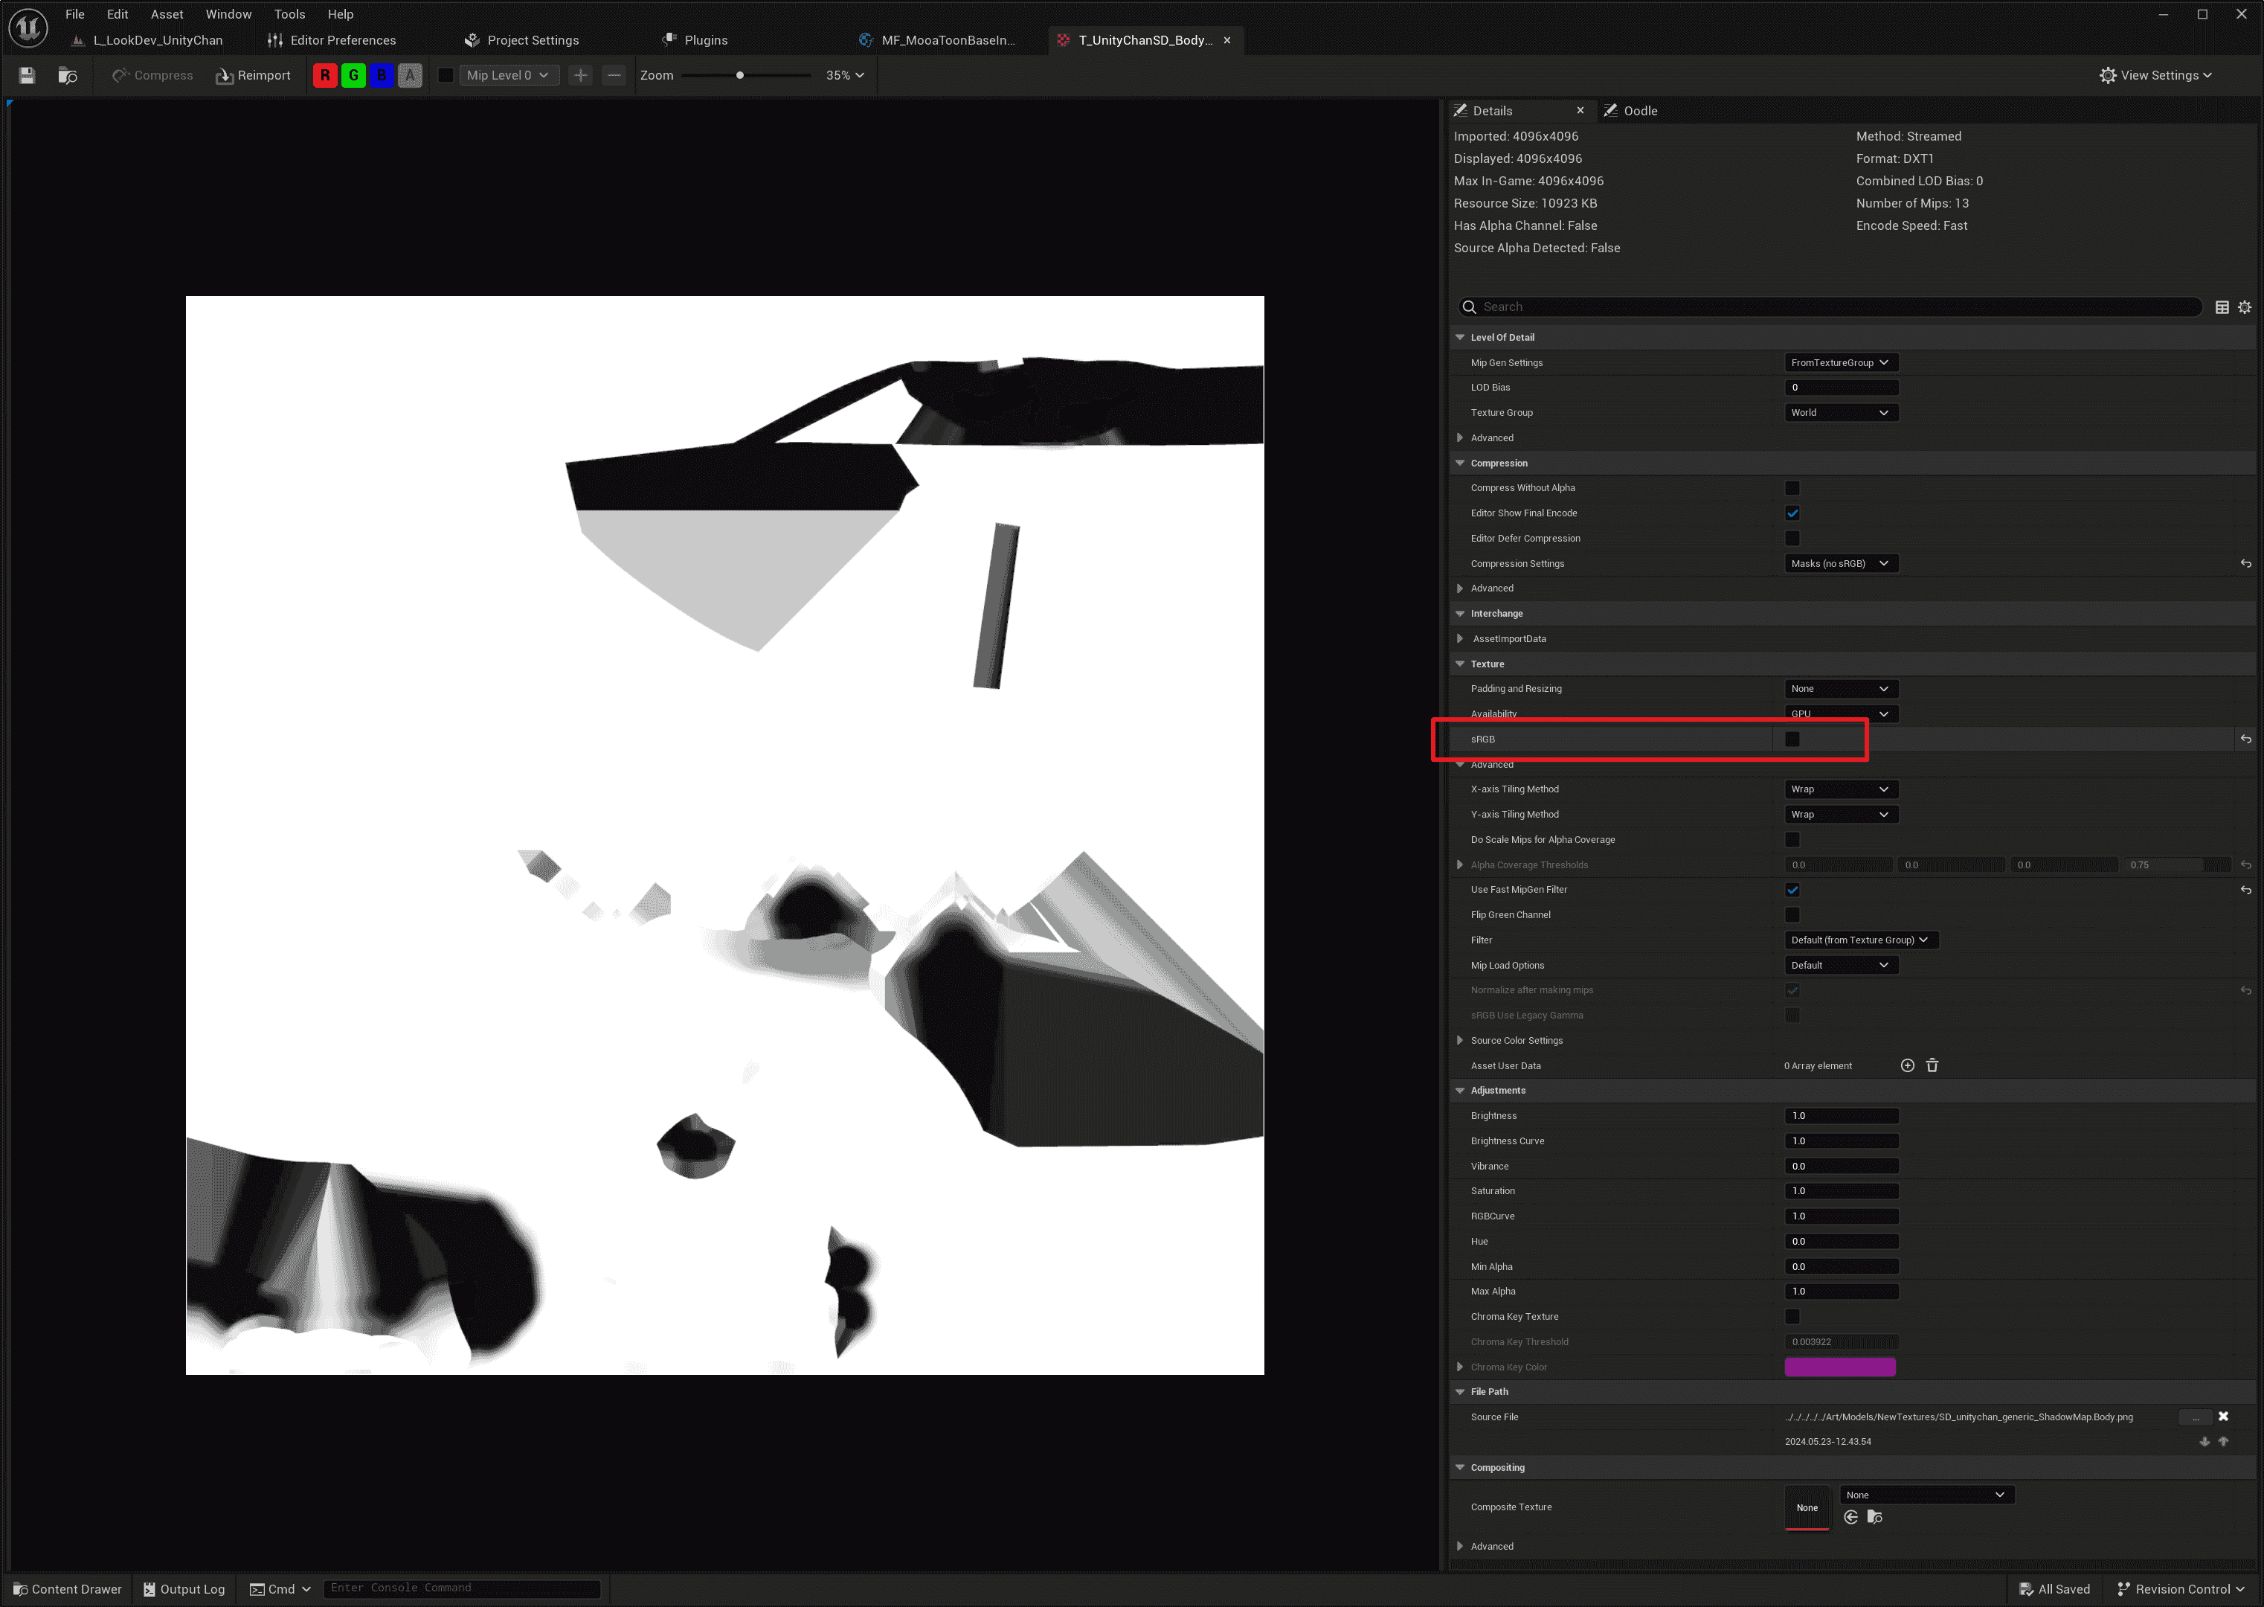Viewport: 2264px width, 1607px height.
Task: Reset sRGB to default arrow
Action: [x=2246, y=740]
